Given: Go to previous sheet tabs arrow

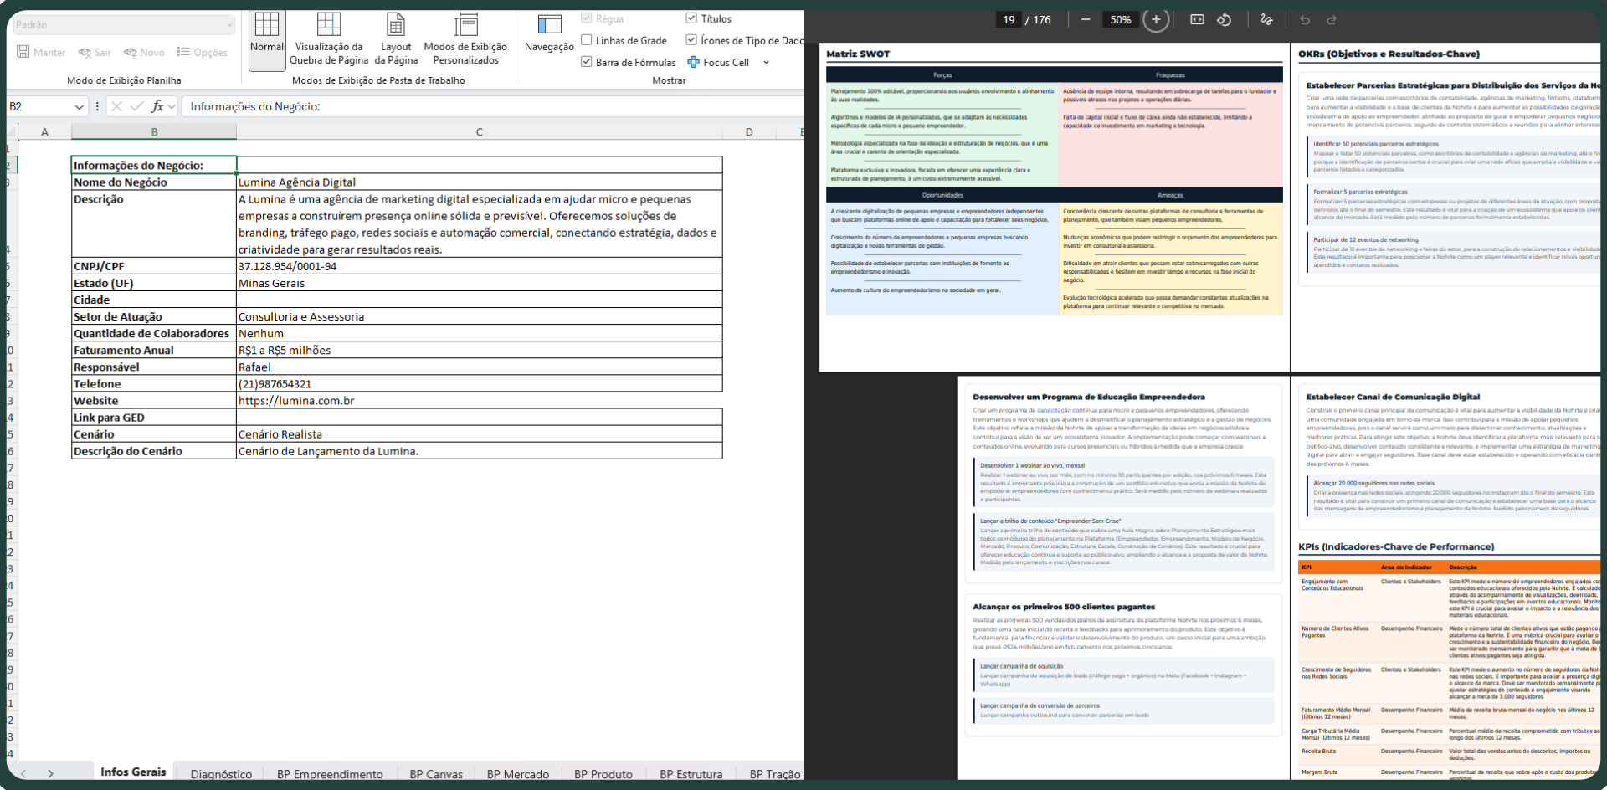Looking at the screenshot, I should click(23, 773).
